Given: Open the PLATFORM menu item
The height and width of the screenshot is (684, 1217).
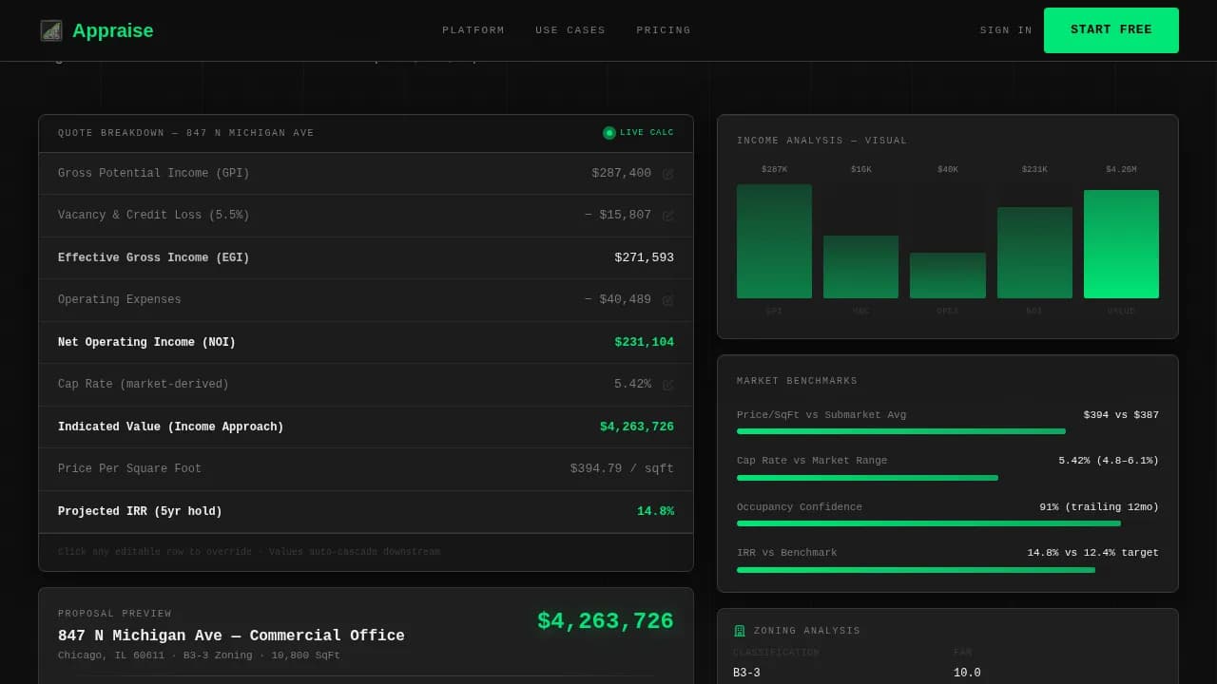Looking at the screenshot, I should [473, 29].
